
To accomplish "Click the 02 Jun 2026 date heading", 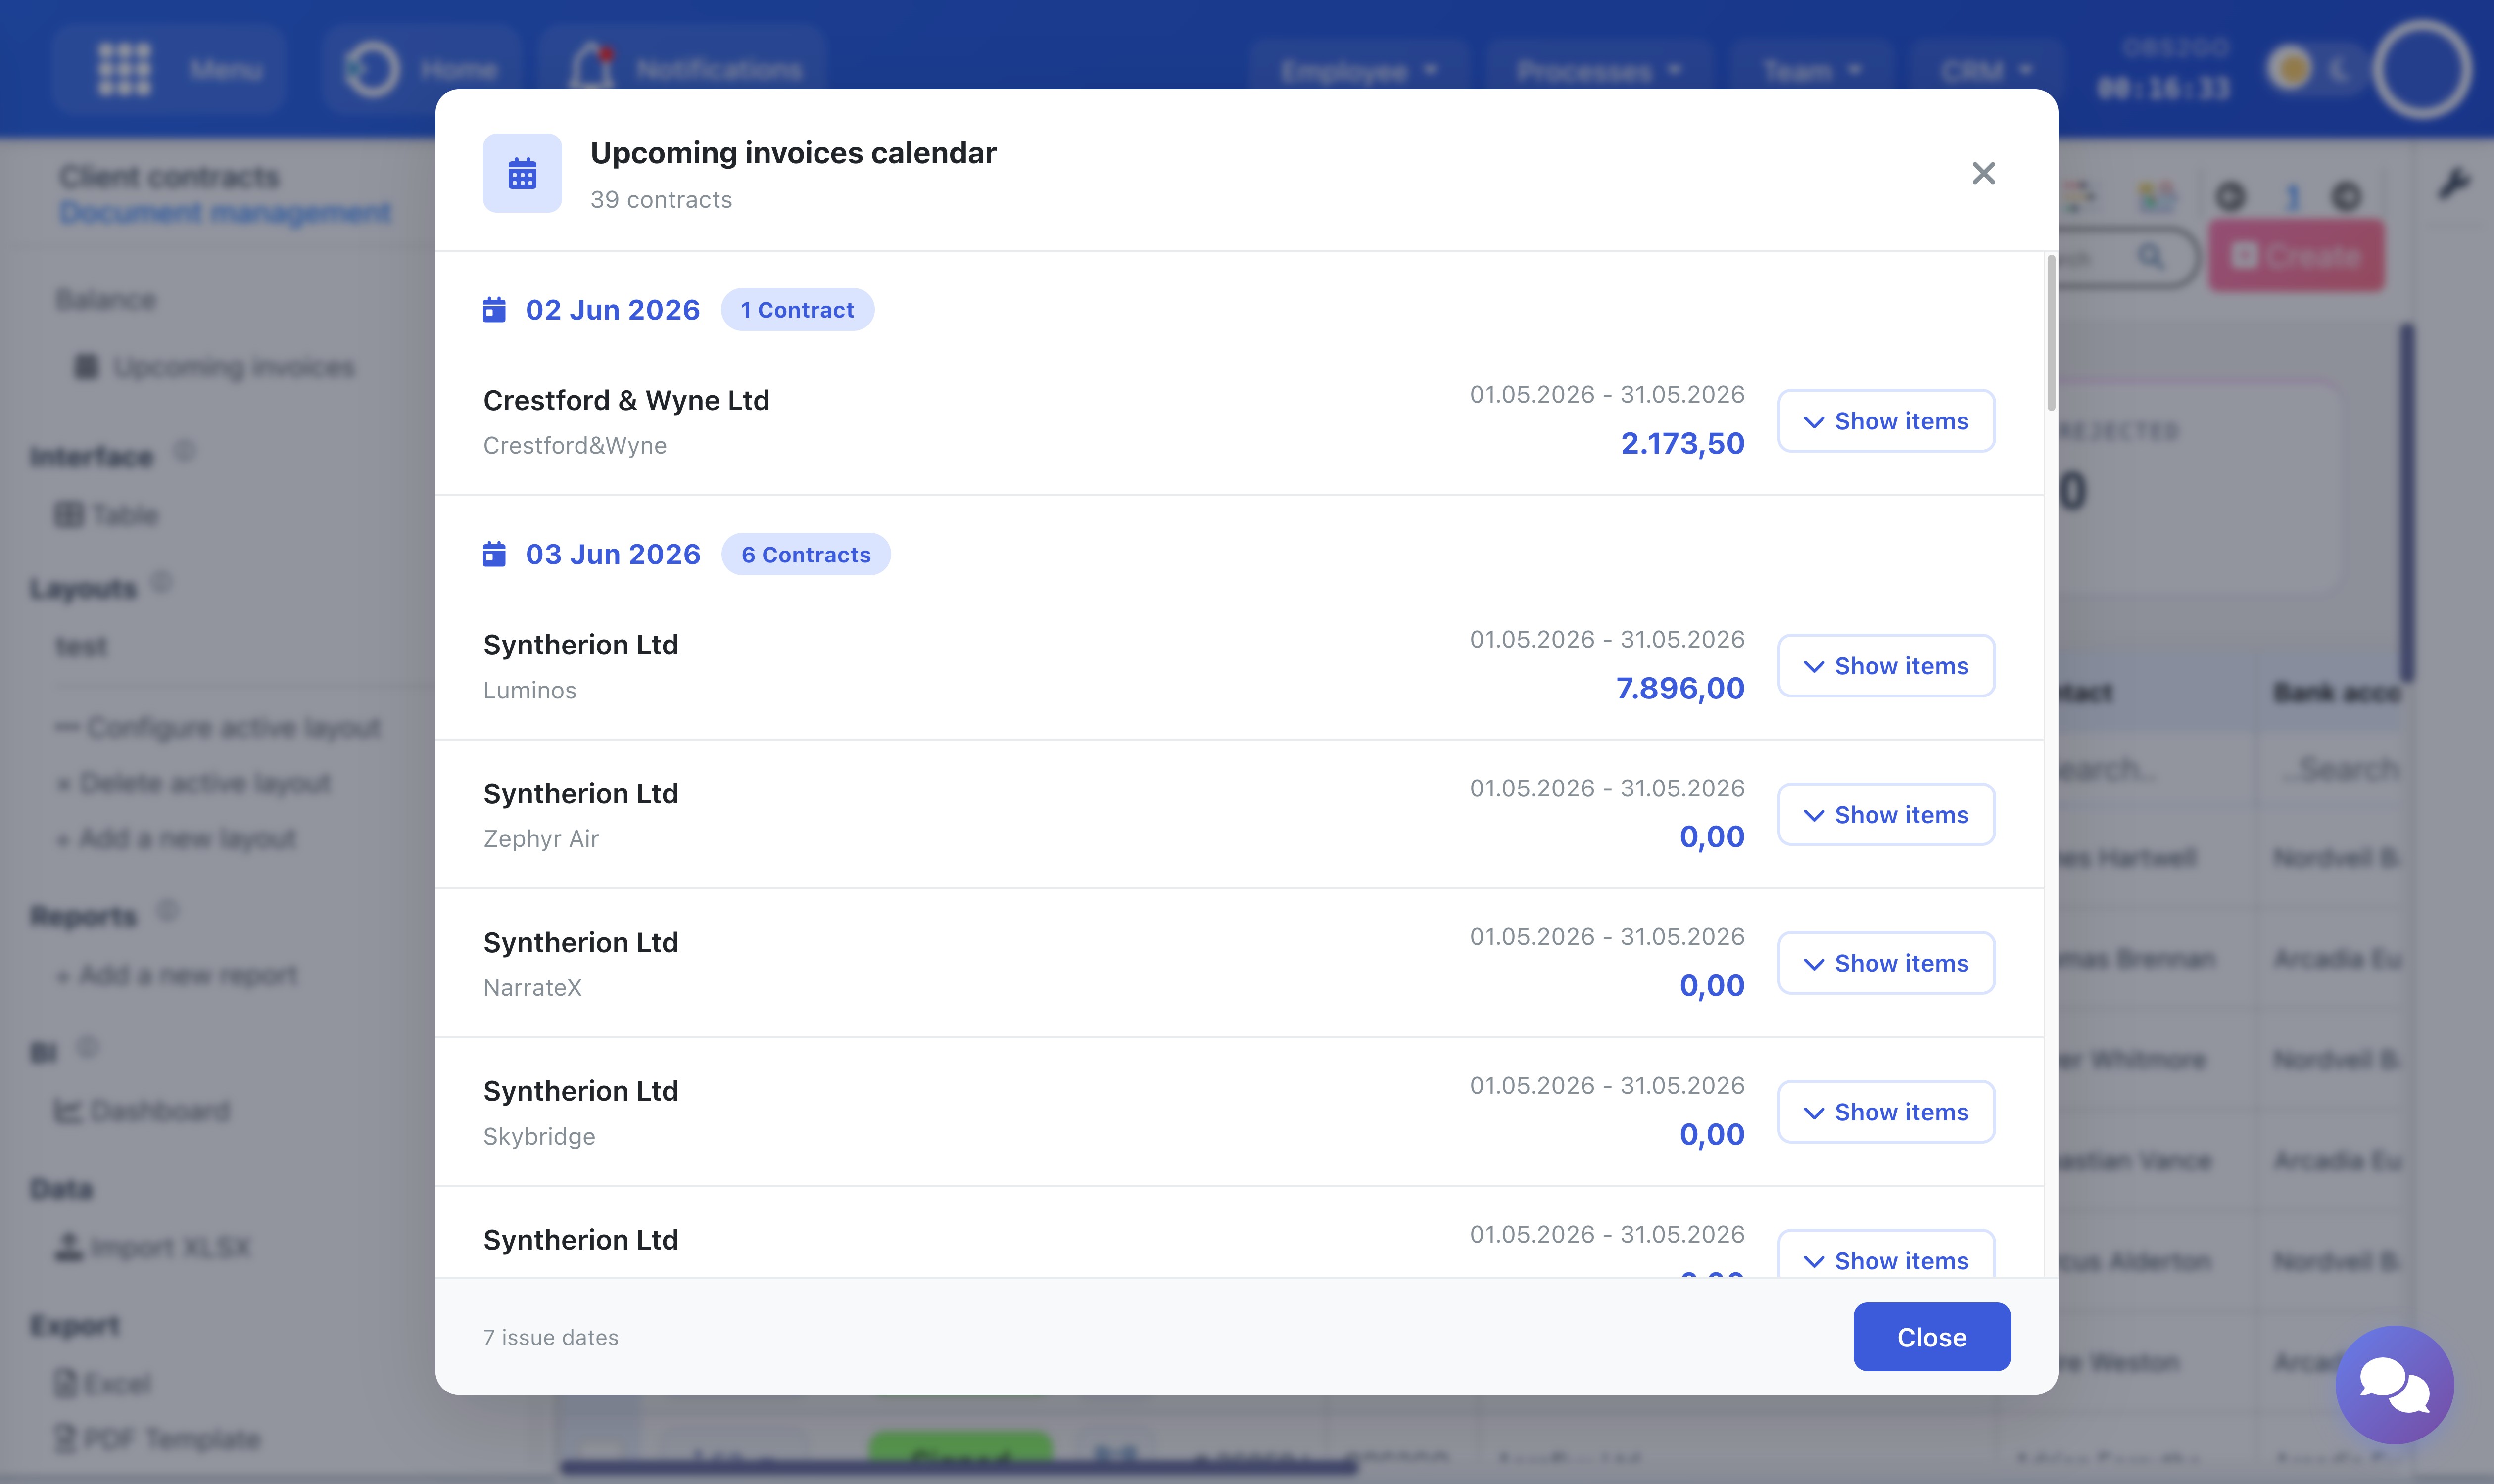I will pyautogui.click(x=612, y=310).
